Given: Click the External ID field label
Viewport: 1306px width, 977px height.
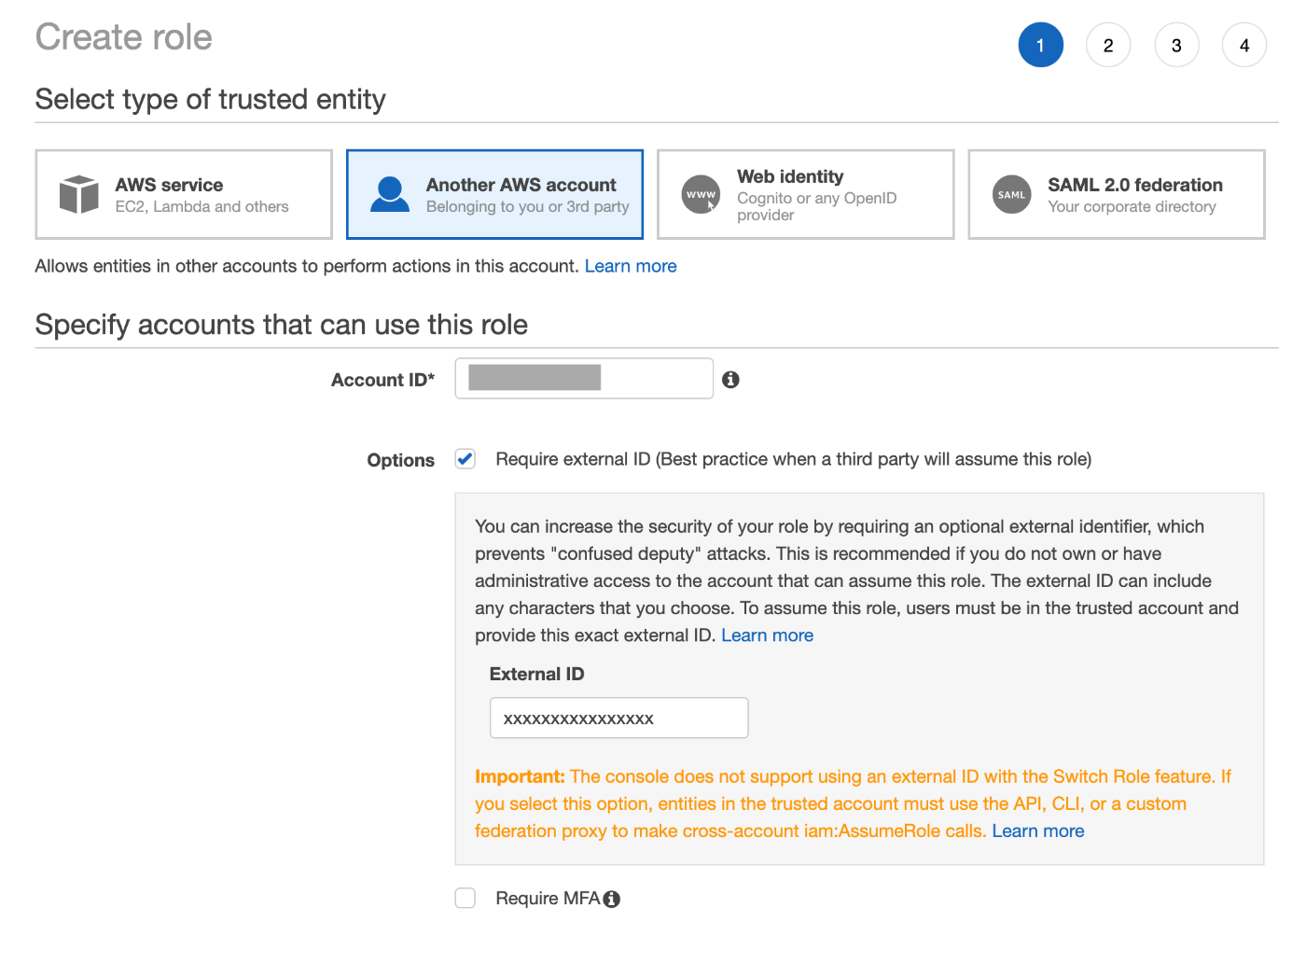Looking at the screenshot, I should [x=536, y=674].
